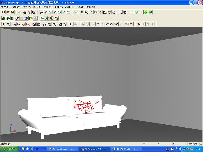Click the red magnet snap icon
Screen dimensions: 203x152
tap(131, 24)
